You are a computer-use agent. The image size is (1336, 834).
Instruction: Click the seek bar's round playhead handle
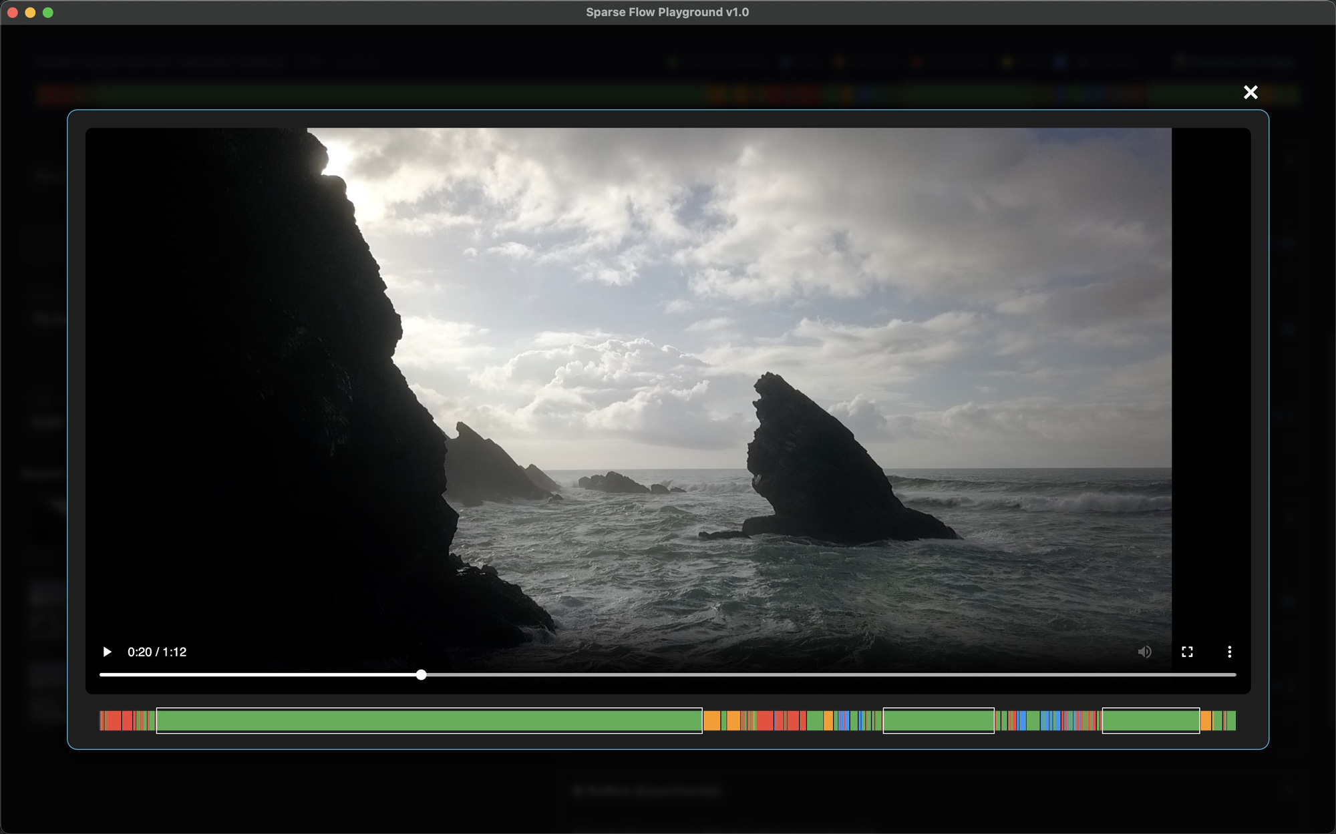[421, 675]
